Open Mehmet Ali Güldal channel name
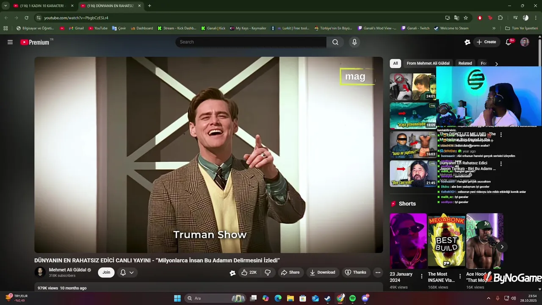Viewport: 542px width, 305px height. pyautogui.click(x=67, y=270)
